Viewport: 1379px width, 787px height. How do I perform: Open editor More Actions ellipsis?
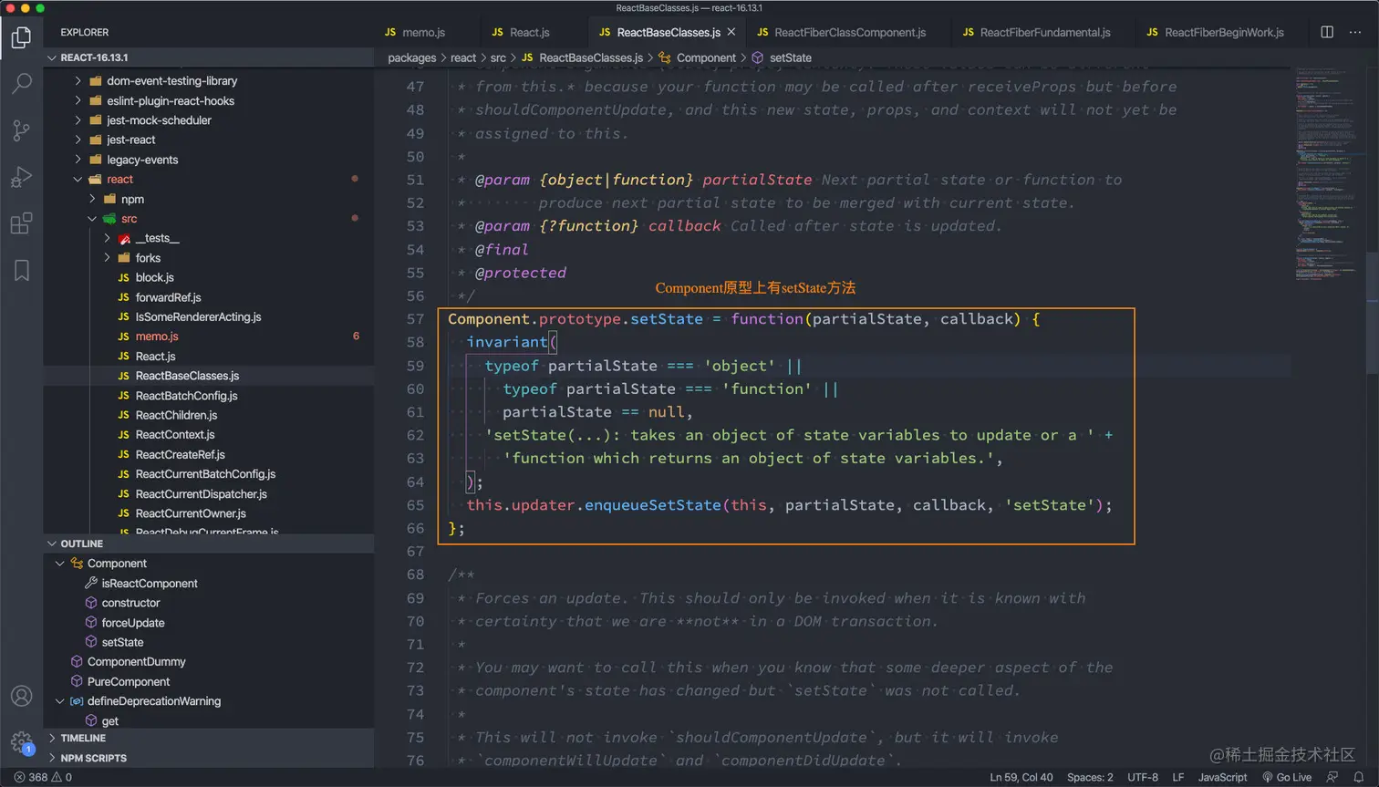1355,32
